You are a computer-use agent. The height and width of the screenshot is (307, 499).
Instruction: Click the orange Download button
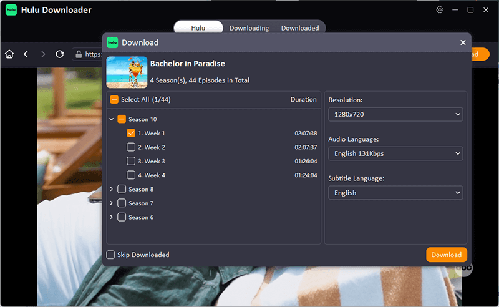tap(446, 255)
